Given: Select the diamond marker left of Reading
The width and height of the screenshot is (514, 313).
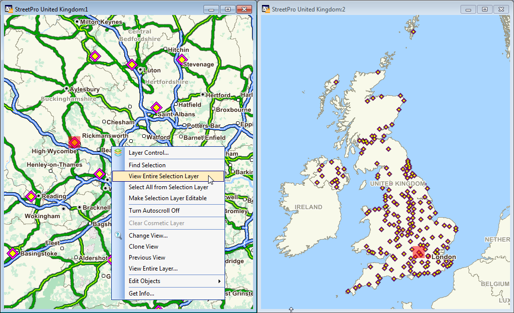Looking at the screenshot, I should (x=31, y=197).
